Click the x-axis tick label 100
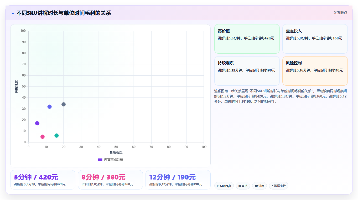358x200 pixels. tap(204, 147)
